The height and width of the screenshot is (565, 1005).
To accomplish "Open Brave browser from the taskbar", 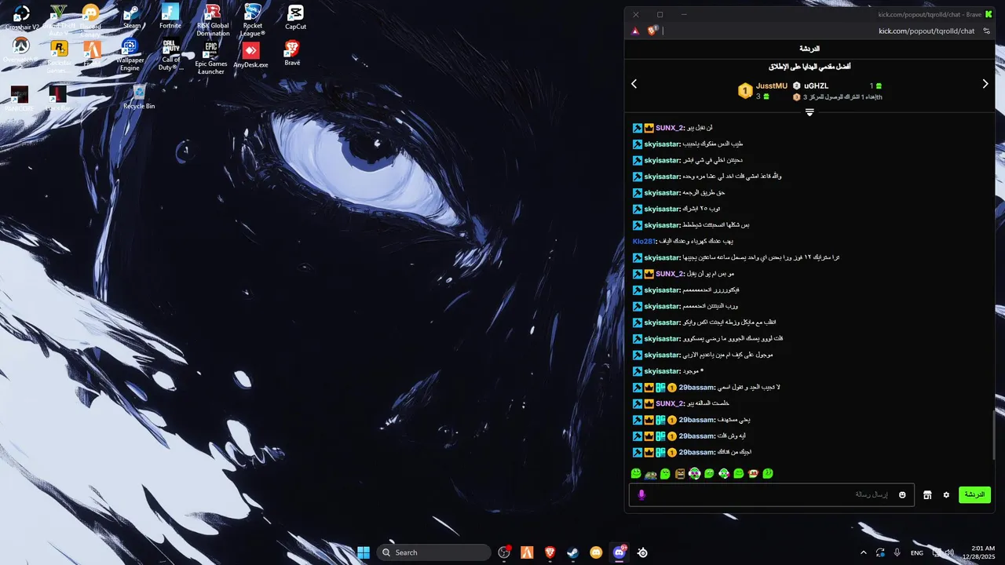I will [x=550, y=552].
